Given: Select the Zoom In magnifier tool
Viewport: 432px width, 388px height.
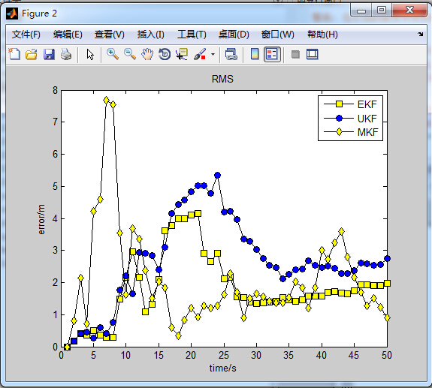Looking at the screenshot, I should [x=113, y=54].
